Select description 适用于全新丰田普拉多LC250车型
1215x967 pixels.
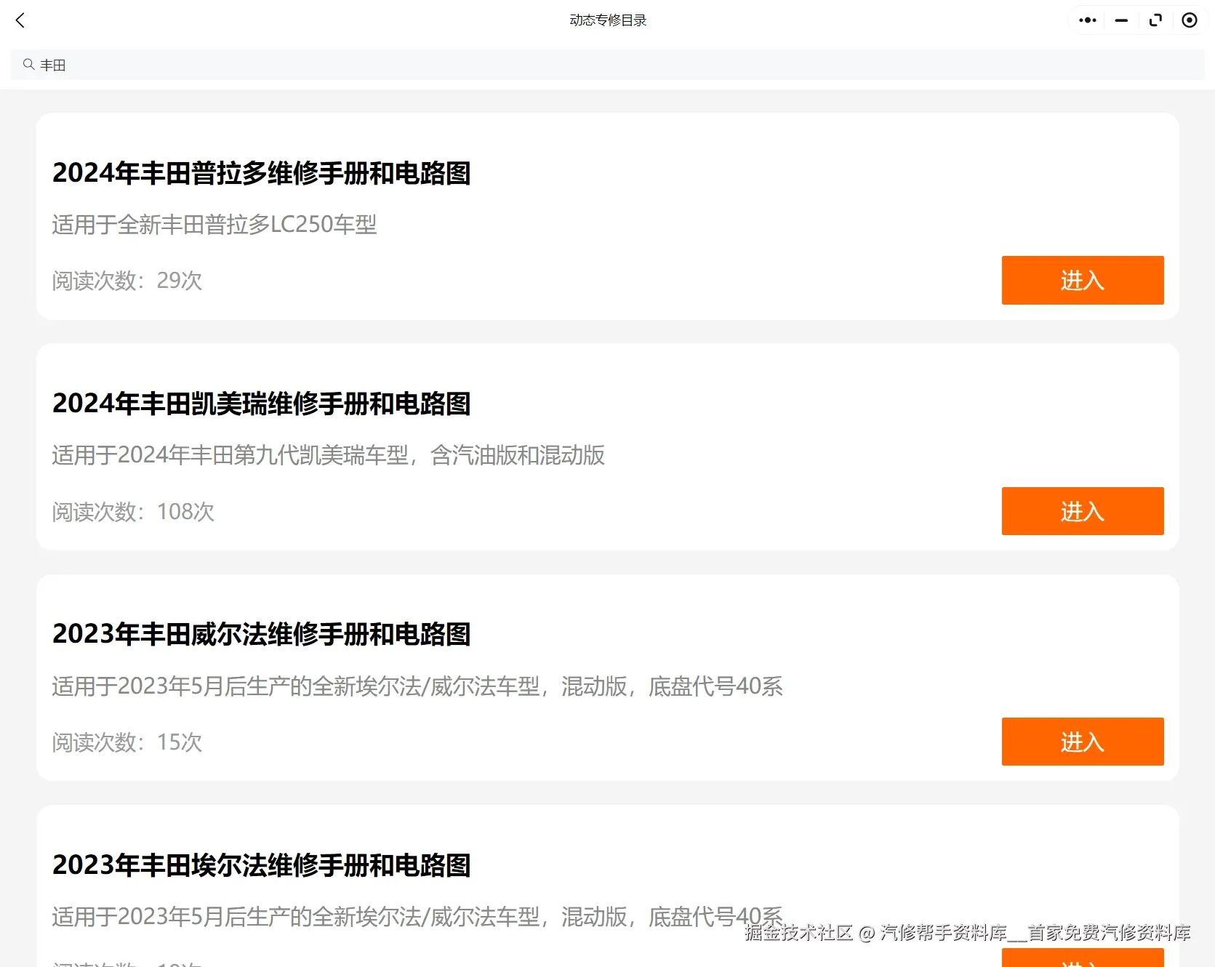(214, 225)
